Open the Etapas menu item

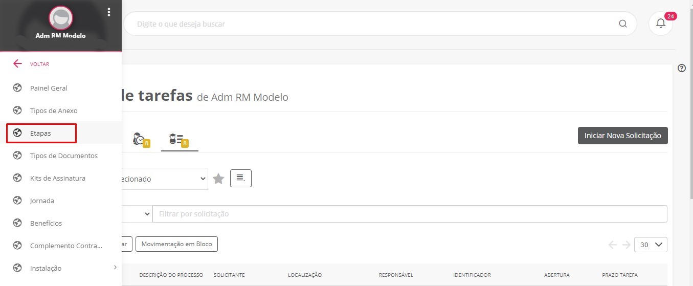coord(61,133)
